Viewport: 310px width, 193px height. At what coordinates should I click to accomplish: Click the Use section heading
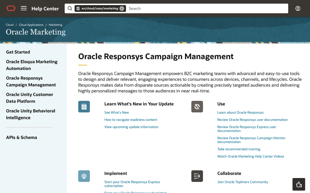221,104
